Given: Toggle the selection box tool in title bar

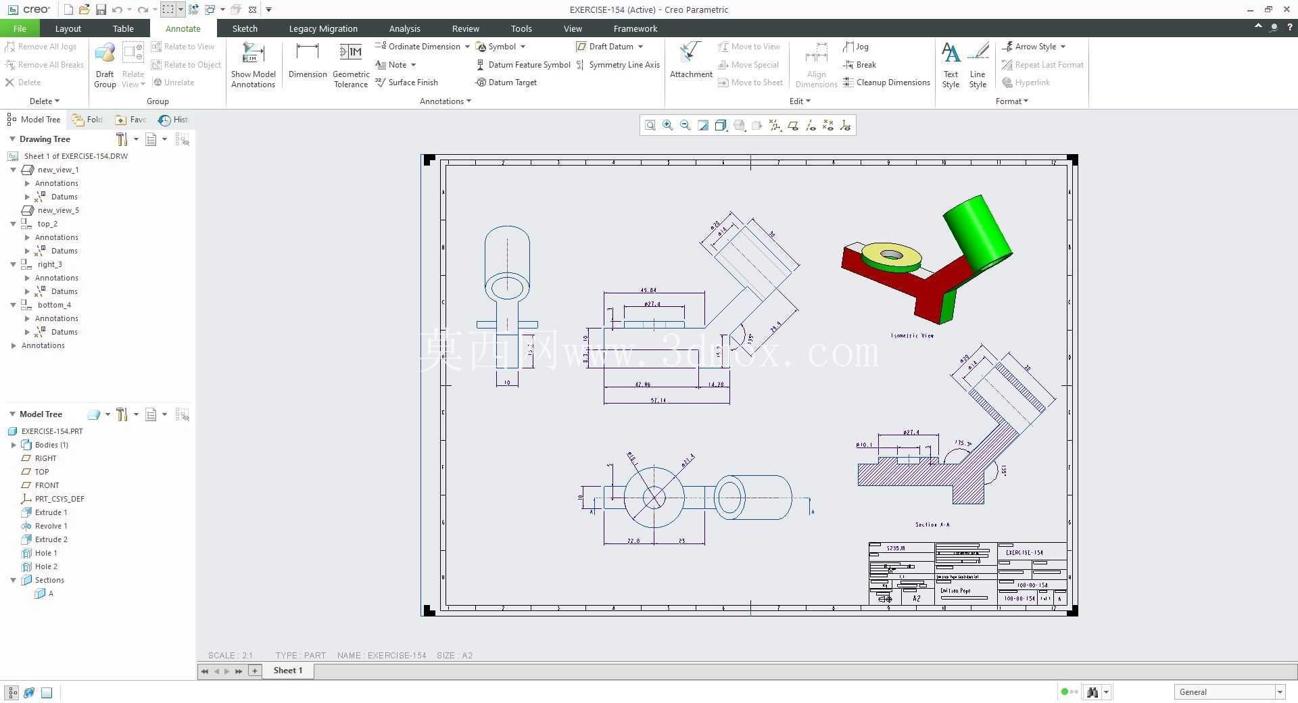Looking at the screenshot, I should click(x=168, y=9).
